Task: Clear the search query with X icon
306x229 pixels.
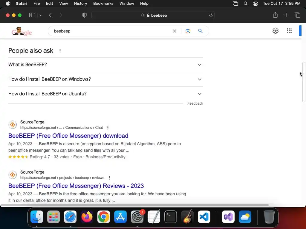Action: [x=175, y=31]
